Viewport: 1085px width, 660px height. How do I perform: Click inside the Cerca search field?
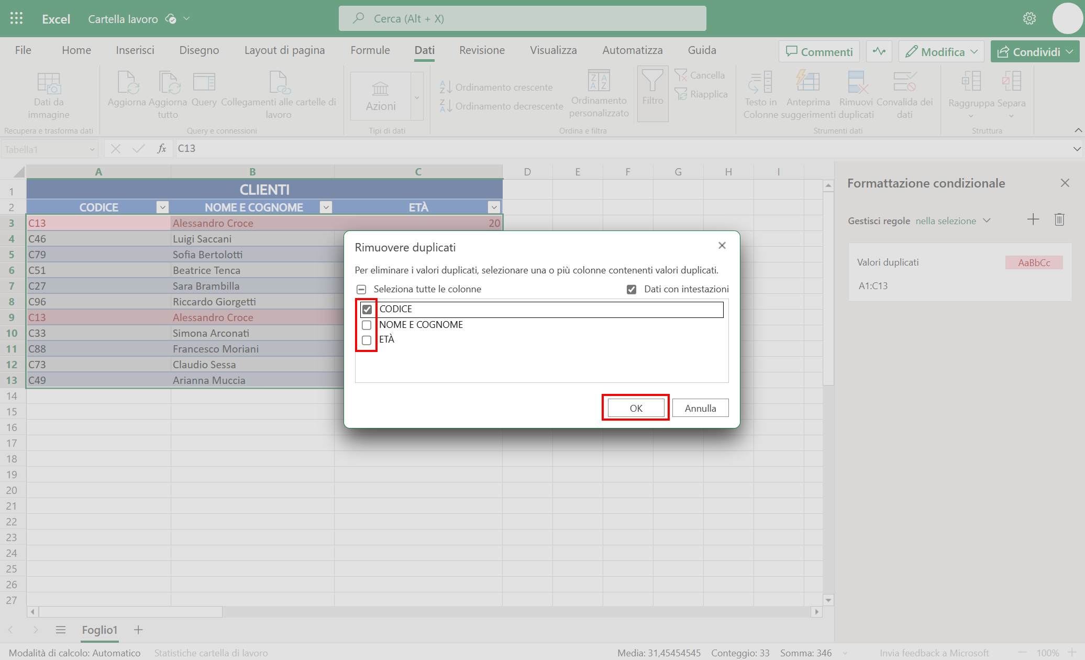pos(522,18)
